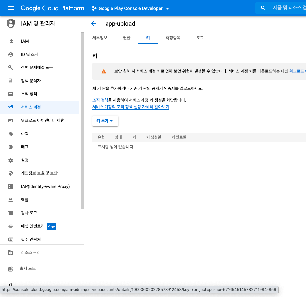The width and height of the screenshot is (306, 297).
Task: Click the 라벨 tag icon
Action: [x=11, y=134]
